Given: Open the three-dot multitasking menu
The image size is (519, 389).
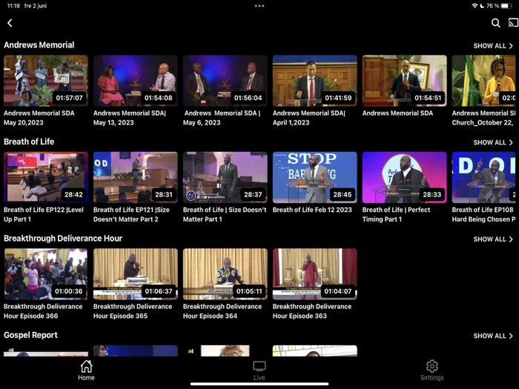Looking at the screenshot, I should (x=259, y=6).
